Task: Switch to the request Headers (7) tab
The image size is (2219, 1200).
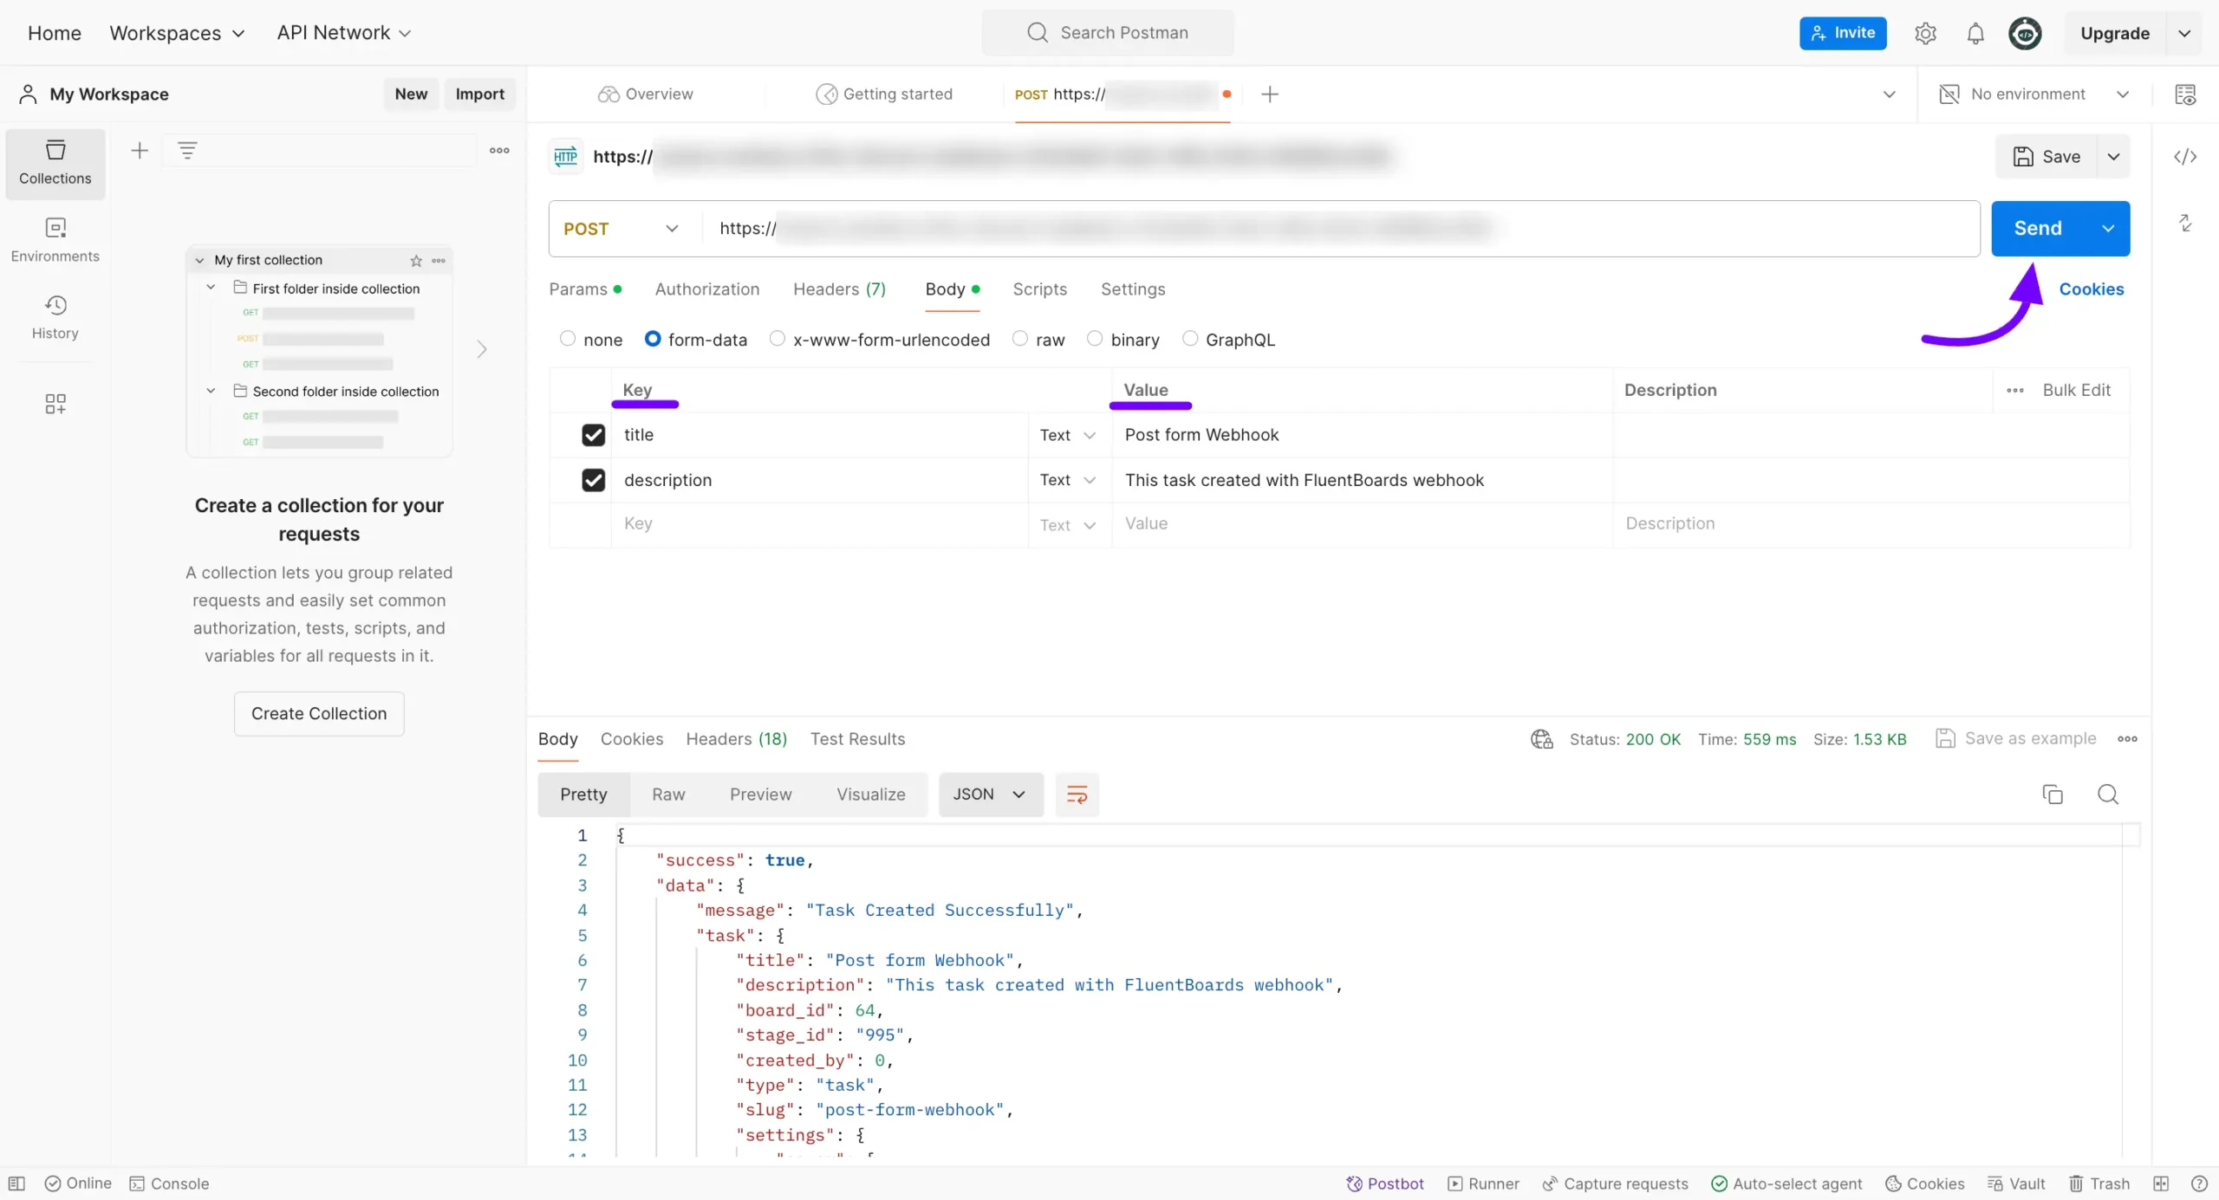Action: click(839, 289)
